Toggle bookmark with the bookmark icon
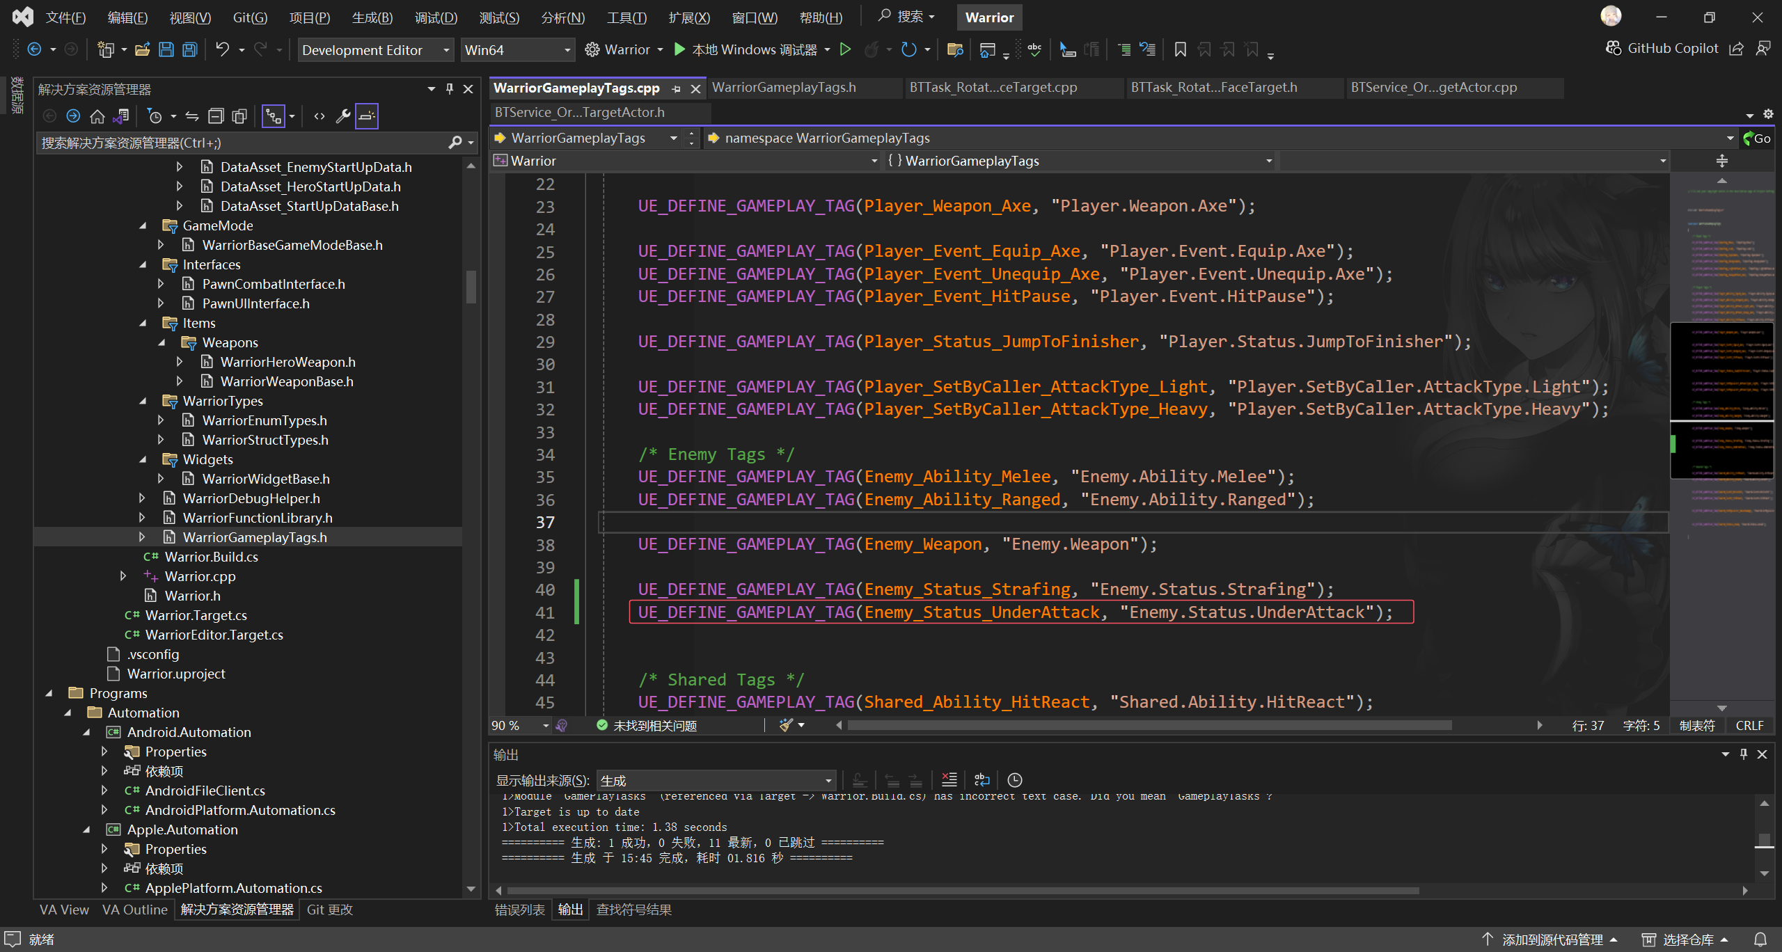 click(1180, 49)
